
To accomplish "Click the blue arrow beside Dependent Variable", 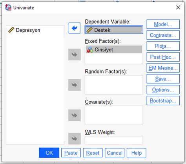I will [75, 28].
